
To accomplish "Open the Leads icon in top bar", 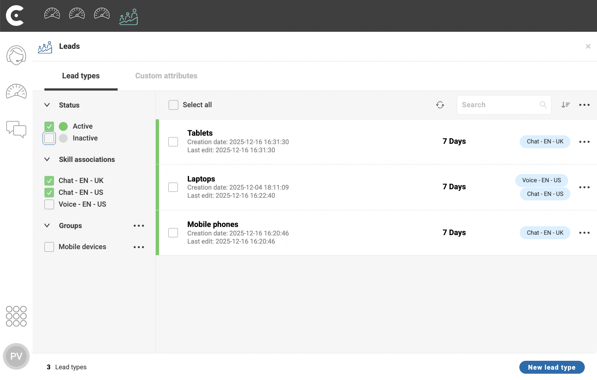I will (129, 17).
